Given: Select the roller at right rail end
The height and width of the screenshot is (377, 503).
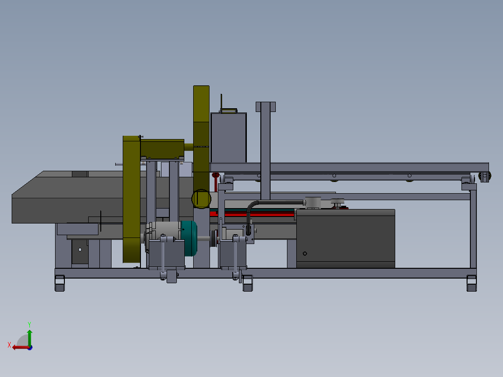Looking at the screenshot, I should pyautogui.click(x=484, y=176).
